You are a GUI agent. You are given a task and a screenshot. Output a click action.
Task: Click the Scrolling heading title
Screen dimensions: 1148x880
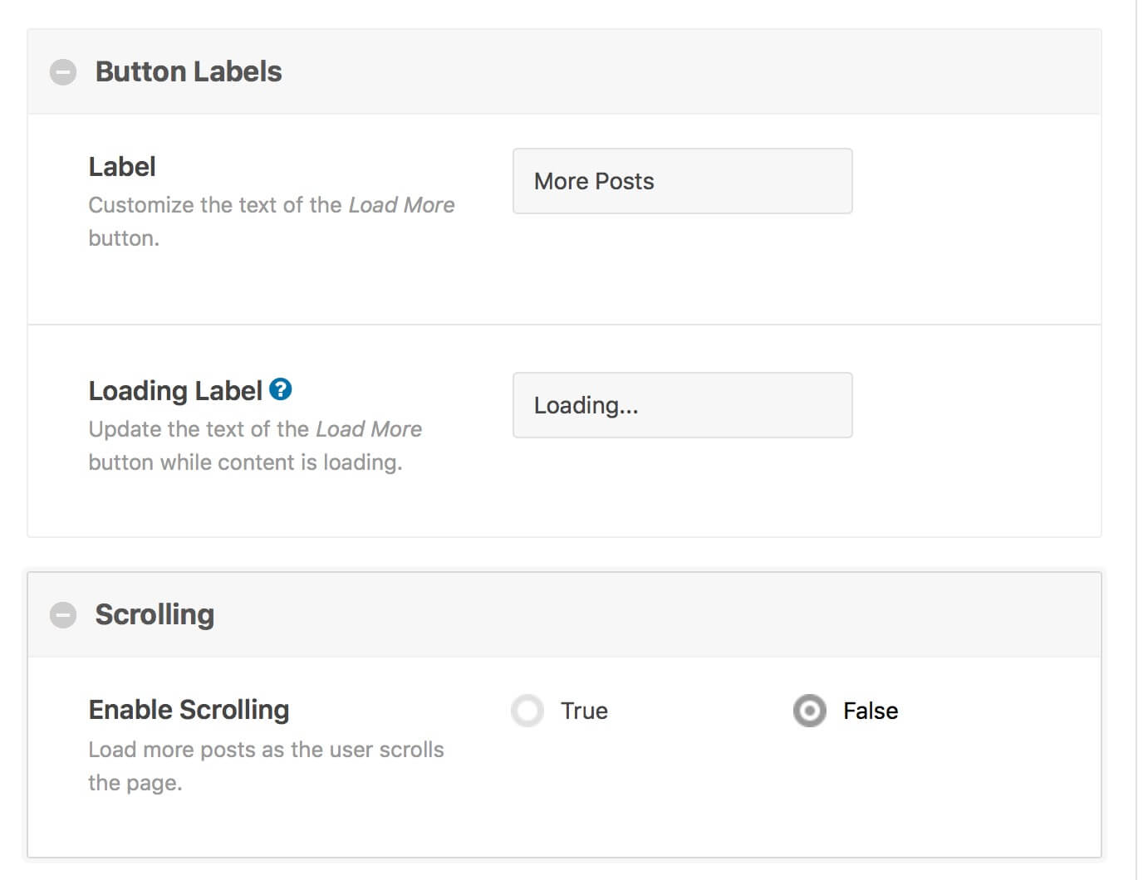pyautogui.click(x=155, y=614)
